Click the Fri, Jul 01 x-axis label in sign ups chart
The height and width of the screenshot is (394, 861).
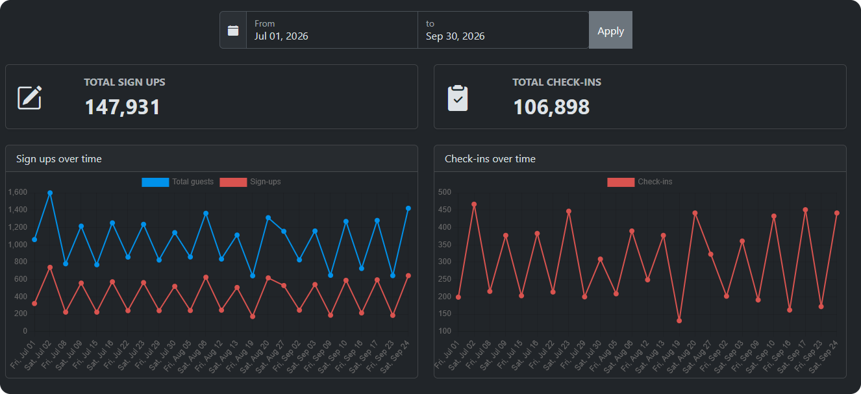pyautogui.click(x=24, y=354)
